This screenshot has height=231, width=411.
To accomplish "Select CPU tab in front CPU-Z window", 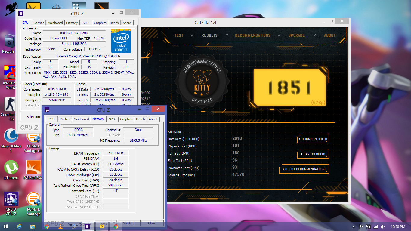I will click(52, 119).
